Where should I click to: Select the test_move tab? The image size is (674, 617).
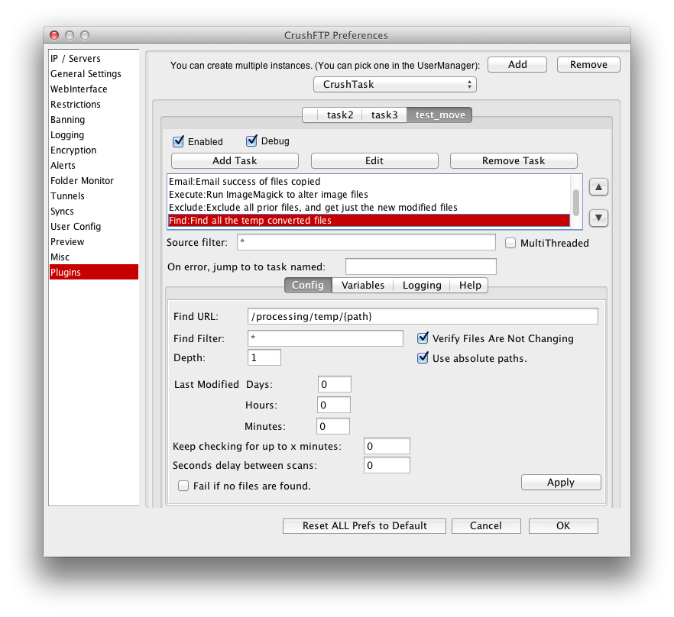[x=439, y=115]
